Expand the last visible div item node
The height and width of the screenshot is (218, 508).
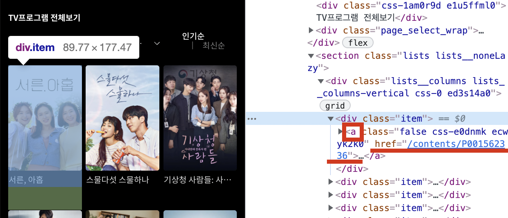[331, 208]
